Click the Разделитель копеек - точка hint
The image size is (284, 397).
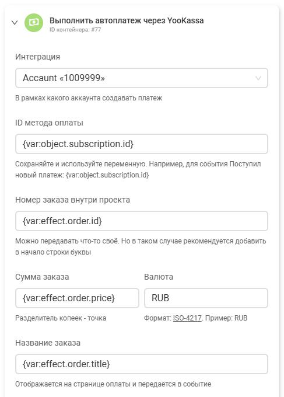click(61, 318)
